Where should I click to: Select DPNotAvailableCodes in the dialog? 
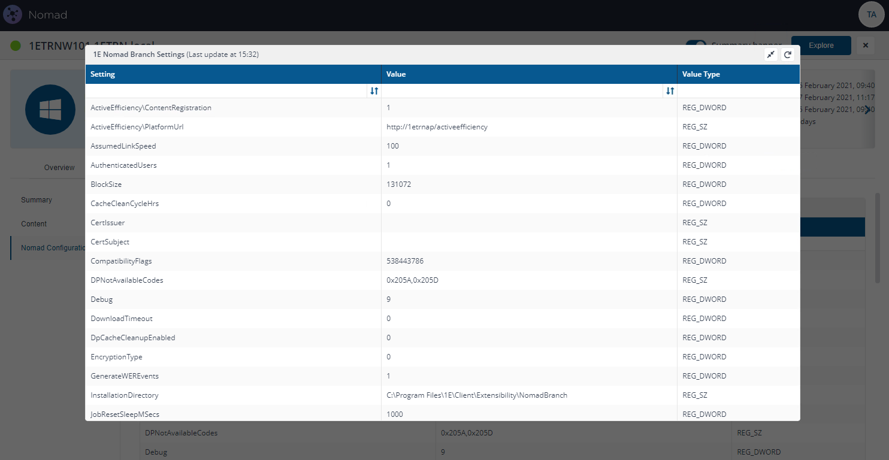coord(126,280)
